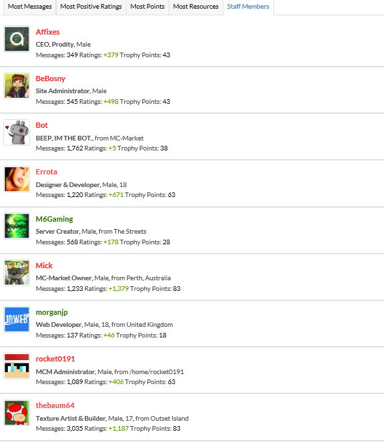Image resolution: width=384 pixels, height=446 pixels.
Task: Select the Most Resources tab
Action: pyautogui.click(x=196, y=7)
